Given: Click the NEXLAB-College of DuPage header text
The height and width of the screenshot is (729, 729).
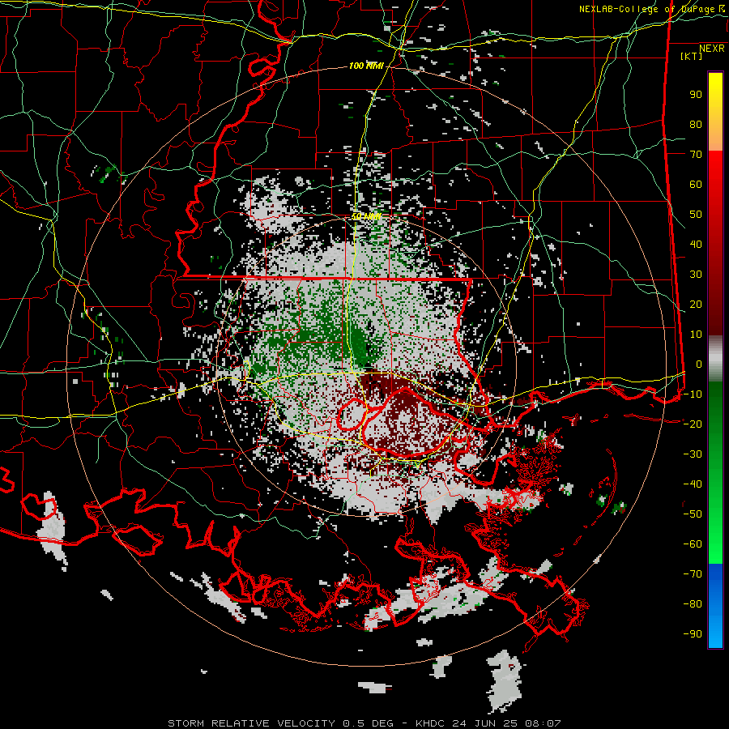Looking at the screenshot, I should pos(651,9).
